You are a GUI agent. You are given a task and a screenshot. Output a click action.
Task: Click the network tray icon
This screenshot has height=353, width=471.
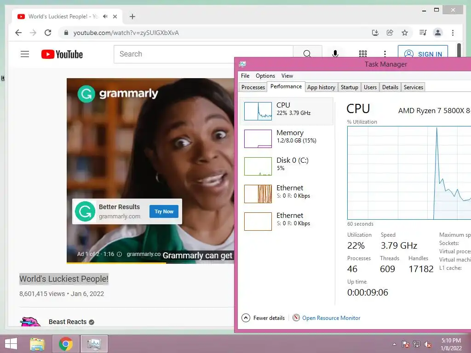[x=417, y=344]
